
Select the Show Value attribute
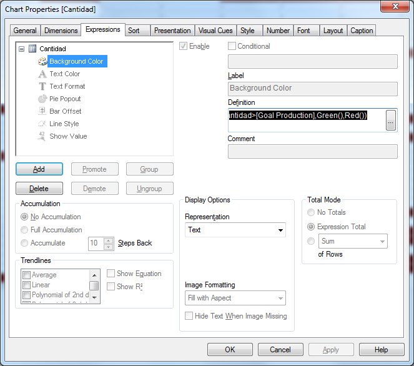68,136
